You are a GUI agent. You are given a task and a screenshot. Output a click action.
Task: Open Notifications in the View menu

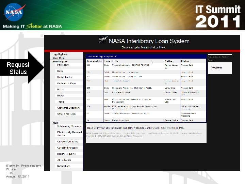64,166
